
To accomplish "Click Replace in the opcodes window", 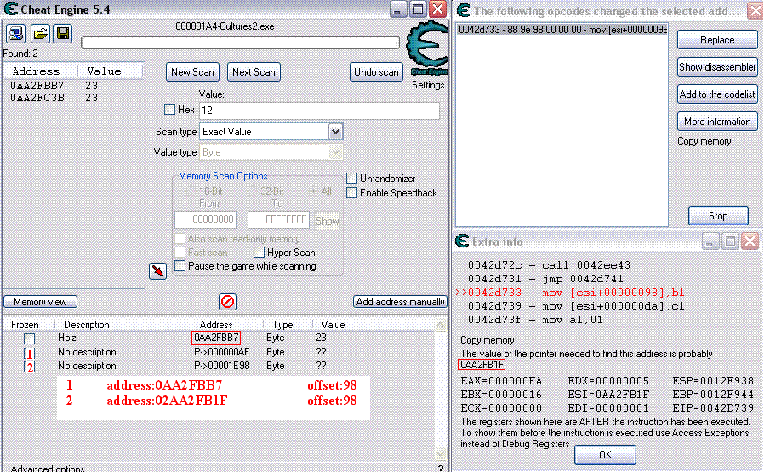I will click(717, 40).
